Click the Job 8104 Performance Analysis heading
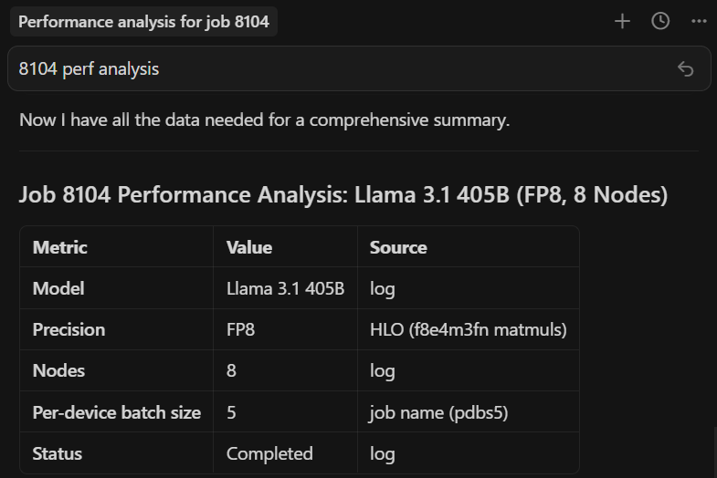 pos(343,195)
